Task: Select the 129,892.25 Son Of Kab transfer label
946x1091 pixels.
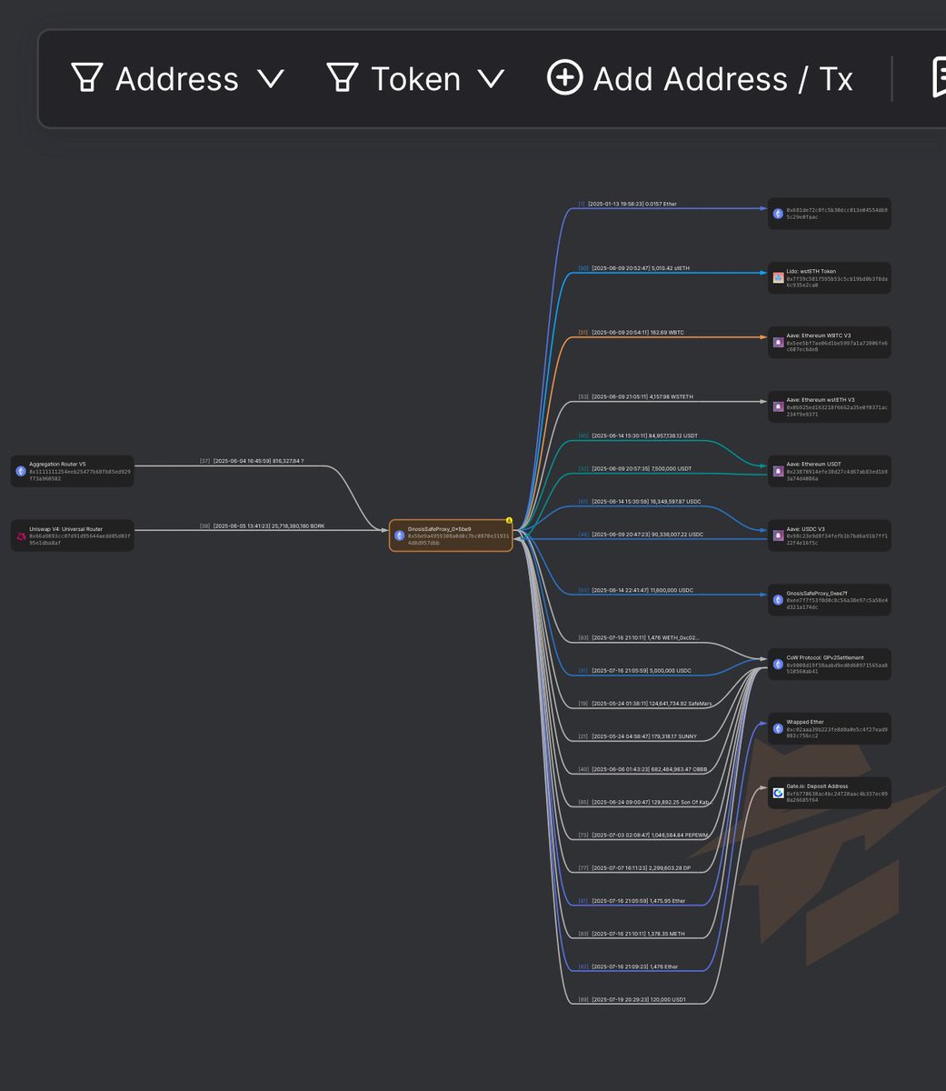Action: click(x=643, y=802)
